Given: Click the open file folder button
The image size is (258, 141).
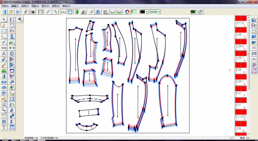Looking at the screenshot, I should [11, 12].
